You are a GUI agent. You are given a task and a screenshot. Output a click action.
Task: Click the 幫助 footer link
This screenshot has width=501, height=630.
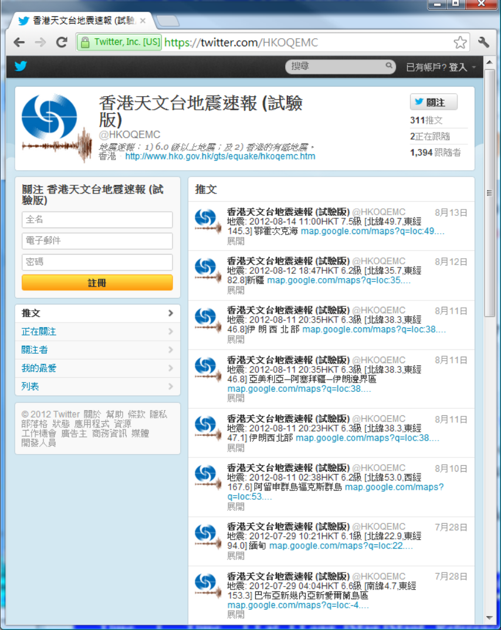click(114, 414)
